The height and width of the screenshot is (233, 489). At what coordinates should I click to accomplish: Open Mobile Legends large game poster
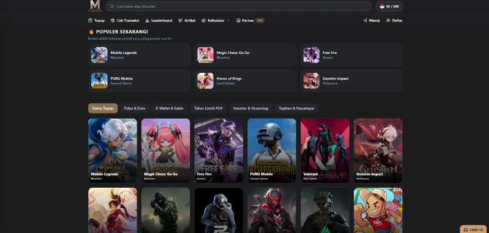[113, 151]
